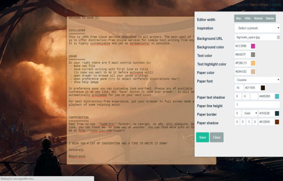Image resolution: width=283 pixels, height=181 pixels.
Task: Open the Paper font Cousine dropdown
Action: pos(257,80)
